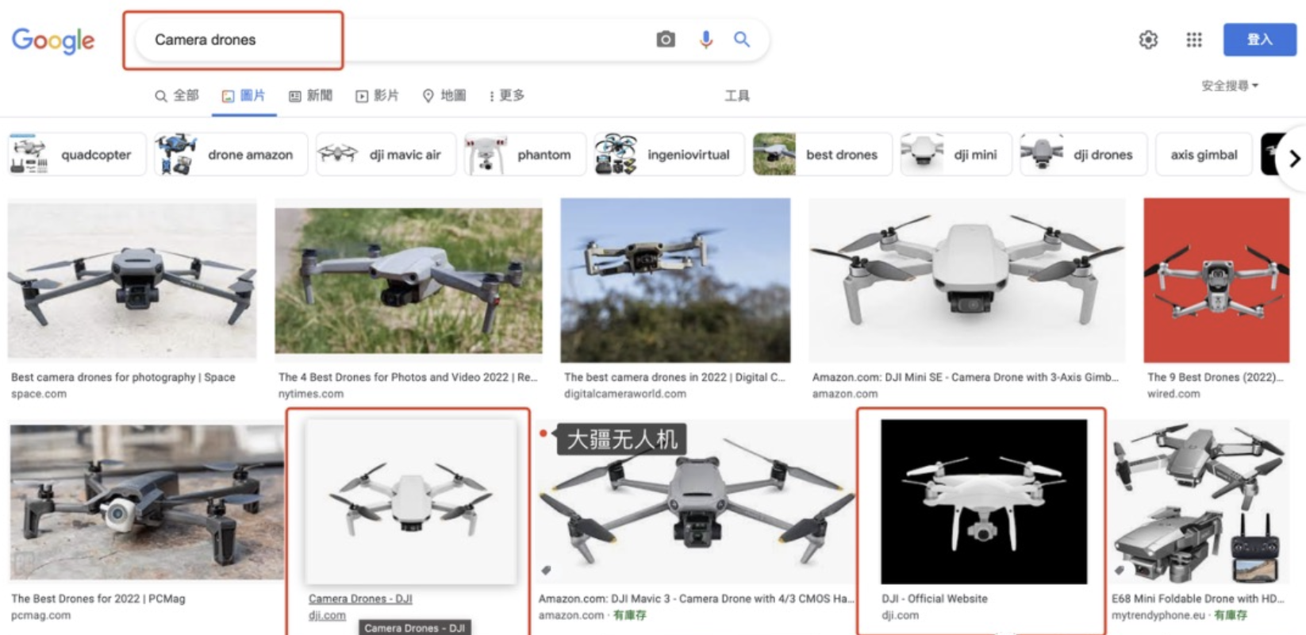Click the underlined dji.com source link
The width and height of the screenshot is (1306, 635).
tap(327, 615)
